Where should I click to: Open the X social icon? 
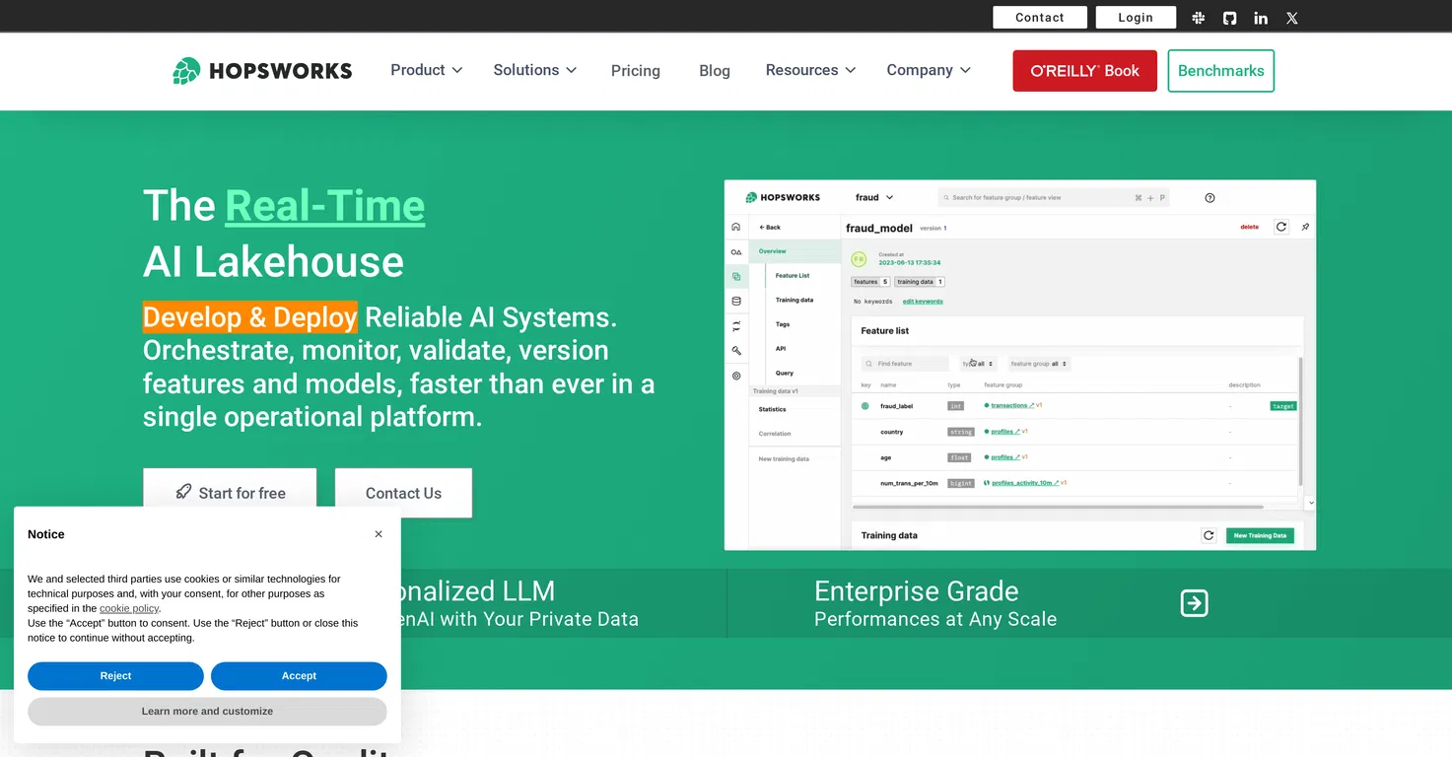tap(1292, 18)
